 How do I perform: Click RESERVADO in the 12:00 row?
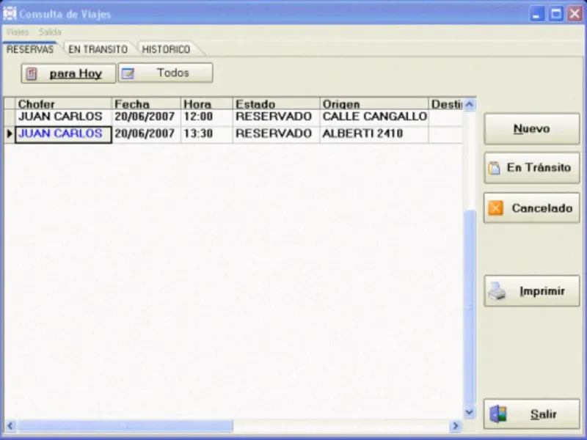click(x=277, y=117)
